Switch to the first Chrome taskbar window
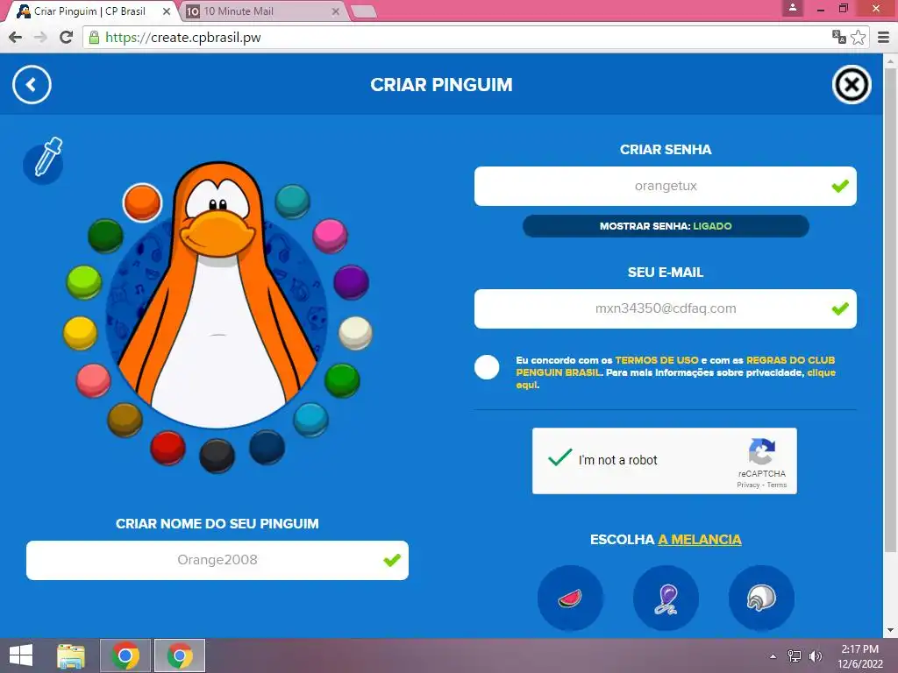 coord(125,655)
